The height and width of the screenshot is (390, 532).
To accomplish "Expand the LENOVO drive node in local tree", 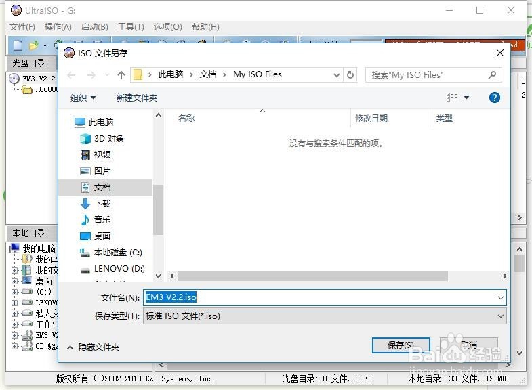I will pyautogui.click(x=14, y=303).
